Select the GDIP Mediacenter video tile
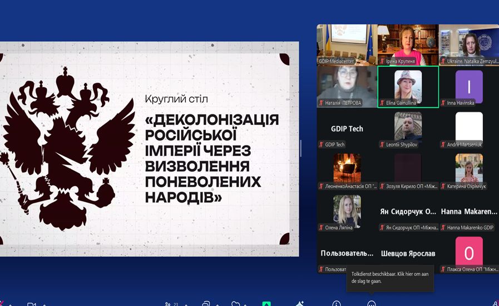The width and height of the screenshot is (499, 306). tap(346, 44)
